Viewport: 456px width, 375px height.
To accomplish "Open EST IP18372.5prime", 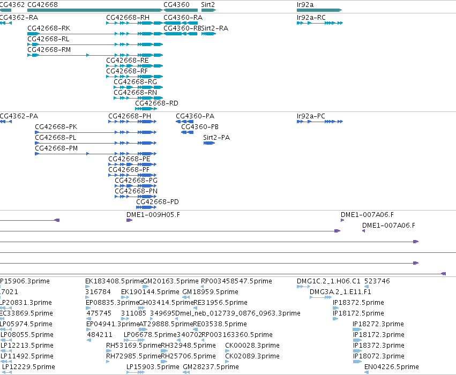I will [358, 303].
